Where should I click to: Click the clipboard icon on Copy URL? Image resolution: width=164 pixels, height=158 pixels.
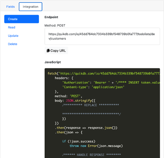[48, 51]
